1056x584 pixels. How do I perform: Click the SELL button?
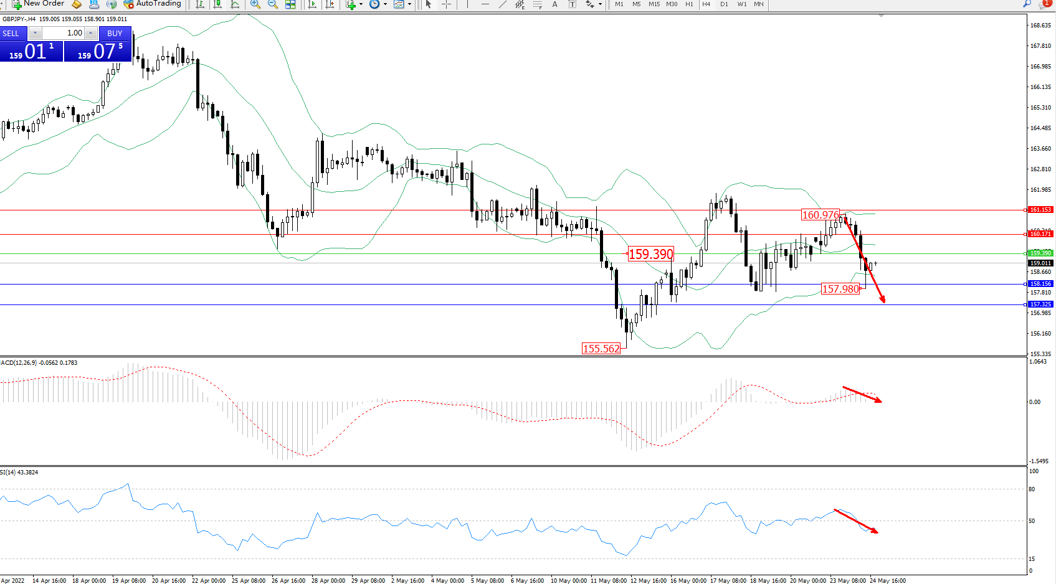[11, 34]
